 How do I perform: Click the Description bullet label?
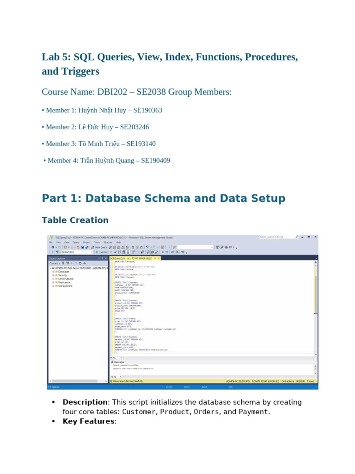click(x=85, y=402)
